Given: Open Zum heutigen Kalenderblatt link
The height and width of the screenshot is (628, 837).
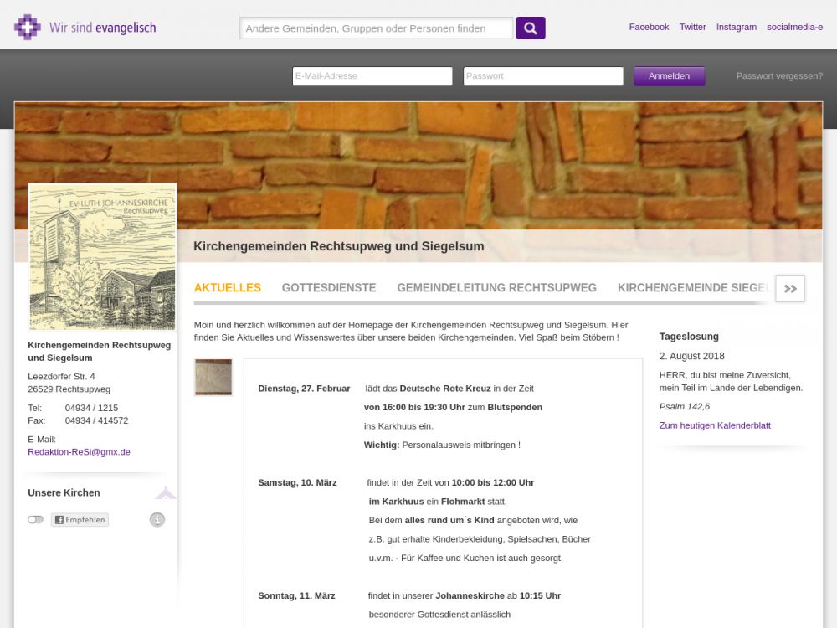Looking at the screenshot, I should tap(715, 425).
